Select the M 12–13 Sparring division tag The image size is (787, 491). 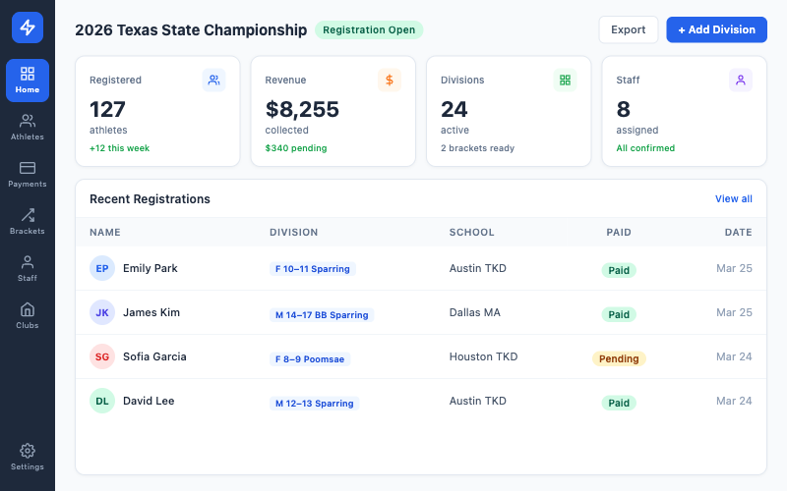[314, 404]
